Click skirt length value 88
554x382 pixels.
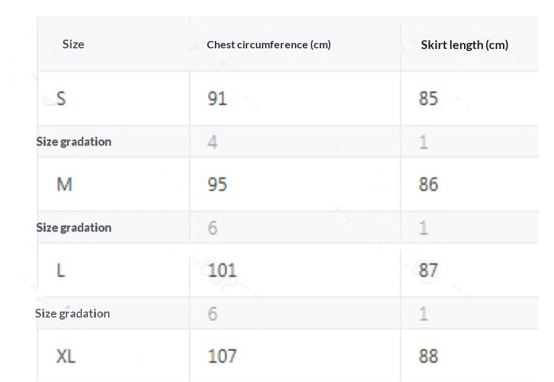point(428,356)
